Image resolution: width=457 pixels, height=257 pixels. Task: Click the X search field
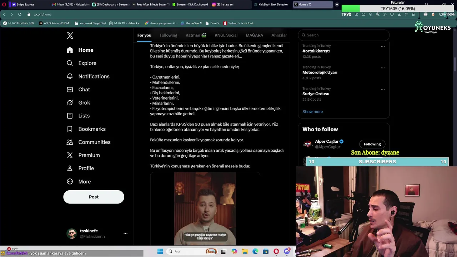point(343,35)
